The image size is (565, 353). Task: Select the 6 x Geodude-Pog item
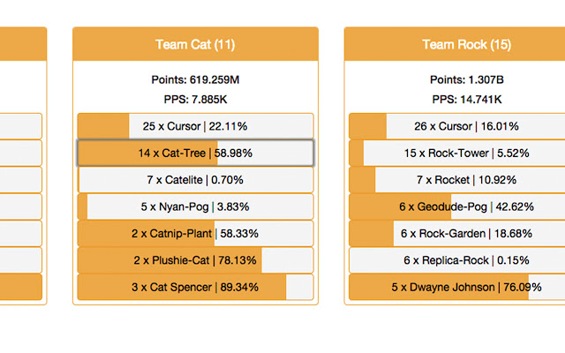[457, 207]
